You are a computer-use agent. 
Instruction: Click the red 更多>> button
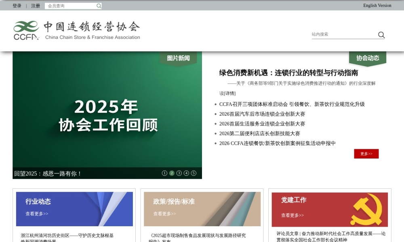pyautogui.click(x=366, y=154)
